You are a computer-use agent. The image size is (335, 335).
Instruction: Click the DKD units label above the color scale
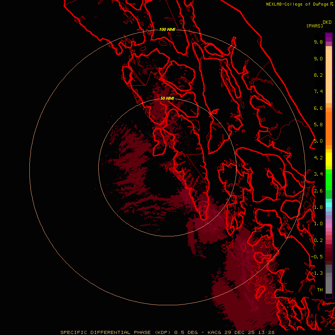[327, 22]
